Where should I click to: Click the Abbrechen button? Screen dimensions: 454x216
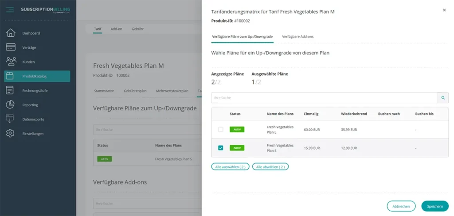pyautogui.click(x=401, y=206)
